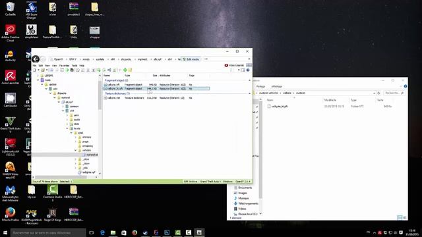Toggle Edit mode button in OpenIV
Screen dimensions: 422x237
pos(191,59)
